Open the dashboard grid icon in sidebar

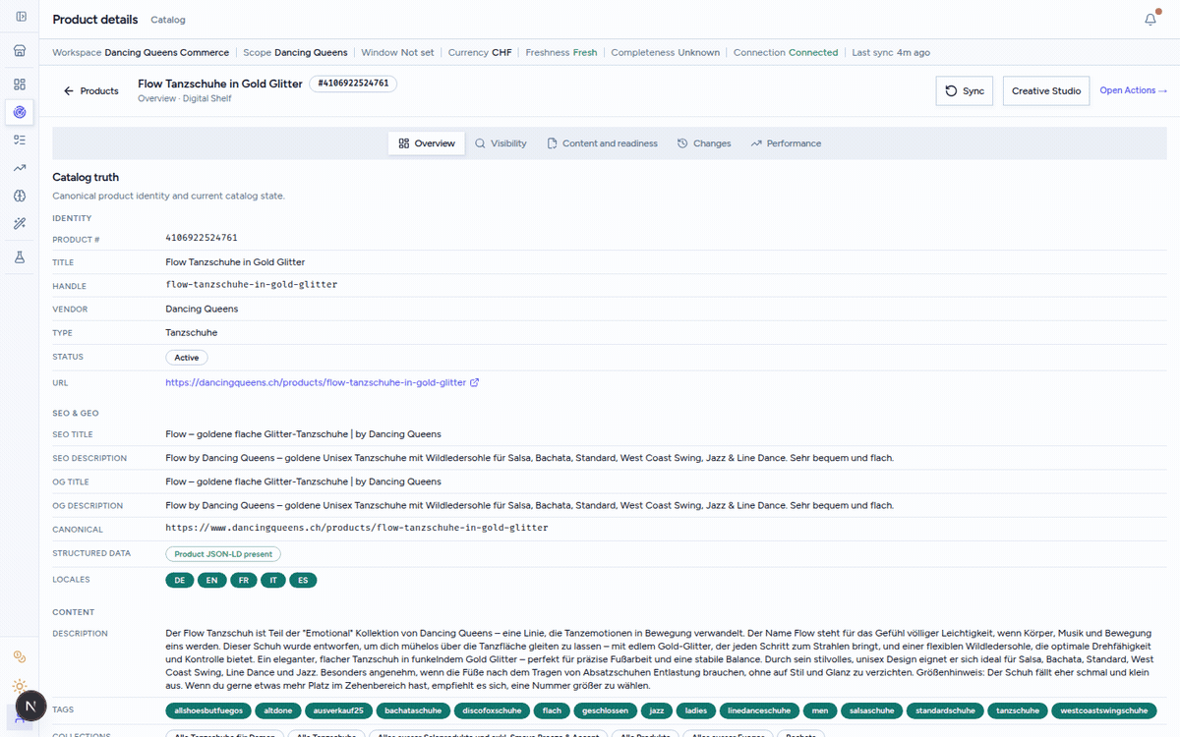20,85
